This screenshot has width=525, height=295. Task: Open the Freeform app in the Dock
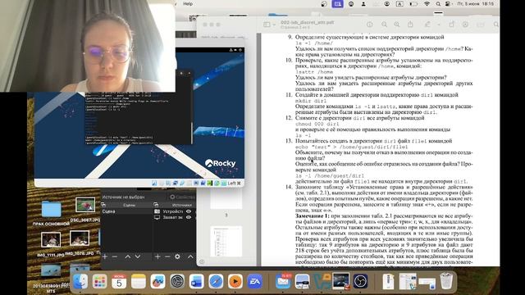point(157,281)
